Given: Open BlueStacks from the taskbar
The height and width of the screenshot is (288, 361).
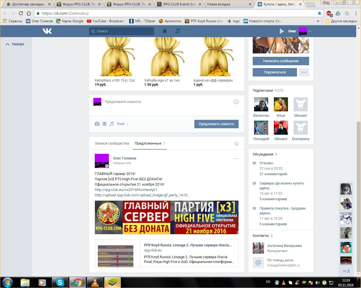Looking at the screenshot, I should (x=113, y=282).
